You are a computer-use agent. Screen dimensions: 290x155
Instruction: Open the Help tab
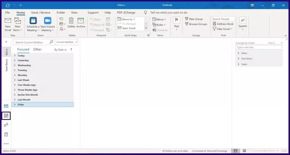coord(108,12)
